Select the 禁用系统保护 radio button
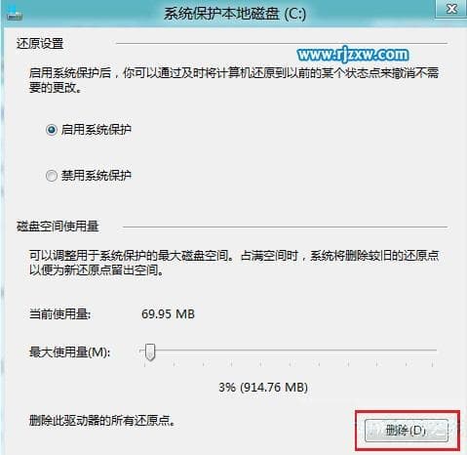 pyautogui.click(x=52, y=176)
